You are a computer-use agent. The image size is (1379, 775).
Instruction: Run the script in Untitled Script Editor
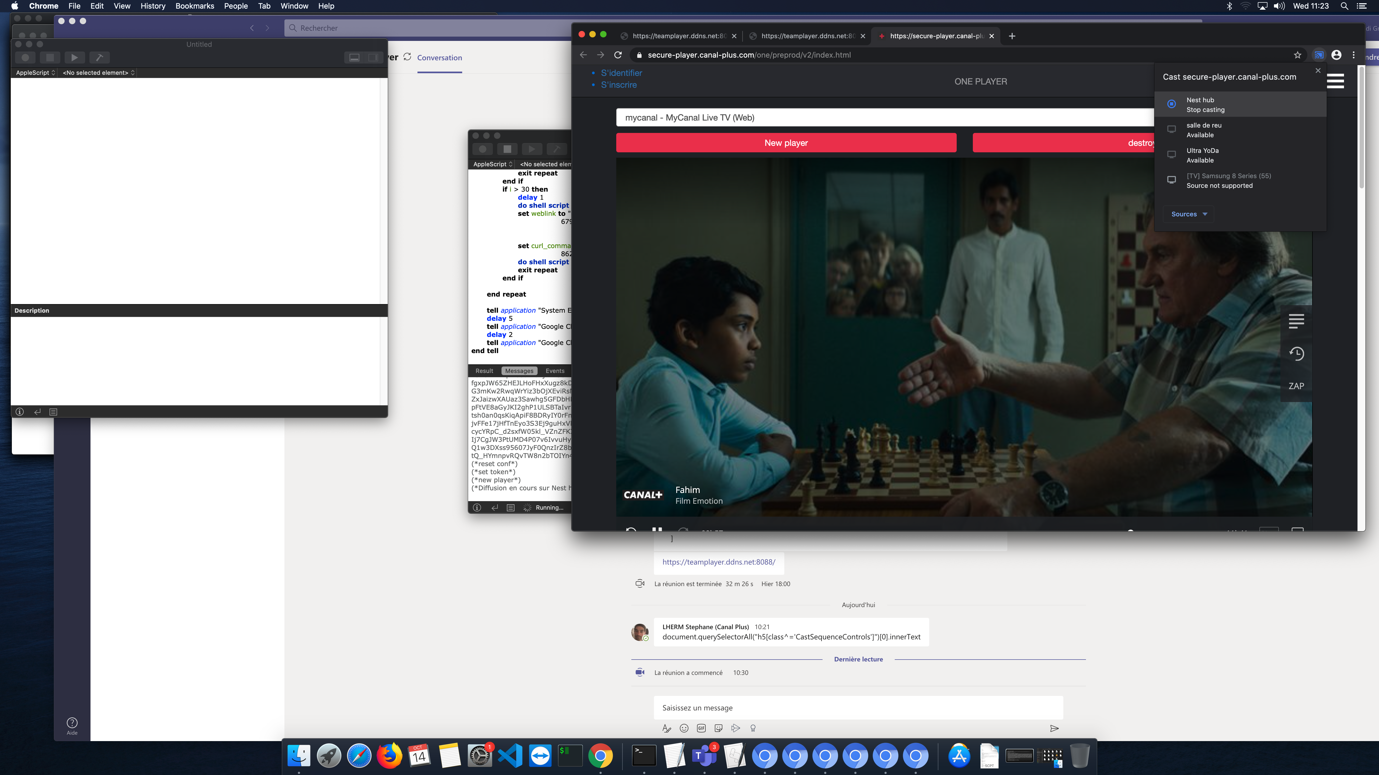pos(74,57)
